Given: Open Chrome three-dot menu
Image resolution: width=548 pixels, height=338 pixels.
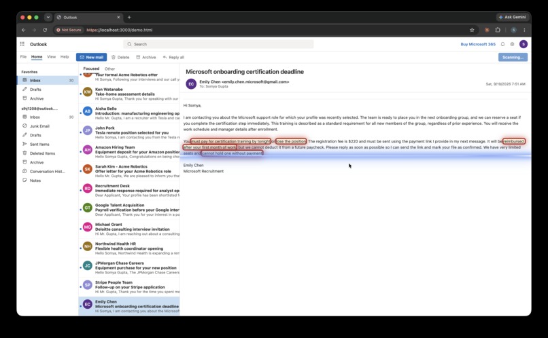Looking at the screenshot, I should pyautogui.click(x=524, y=30).
